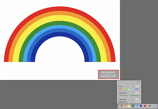This screenshot has height=109, width=158.
Task: Click the Hue slider handle
Action: (x=129, y=89)
